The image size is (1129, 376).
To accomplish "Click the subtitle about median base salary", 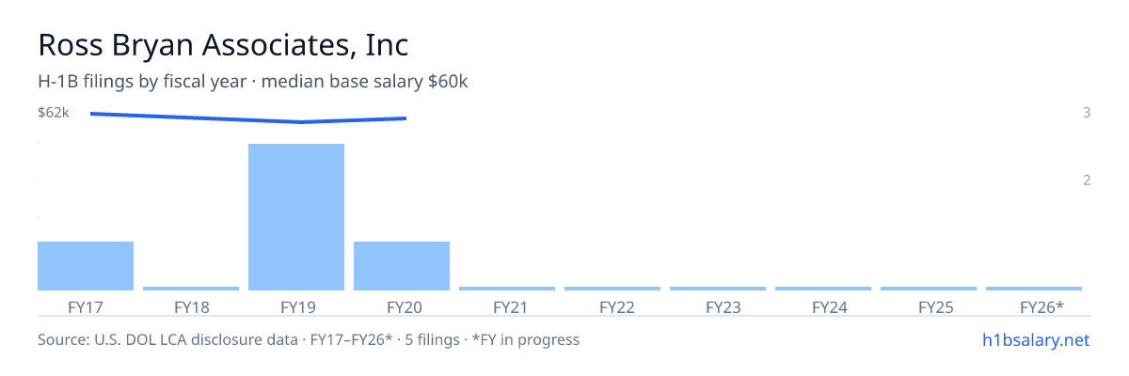I will [x=253, y=82].
